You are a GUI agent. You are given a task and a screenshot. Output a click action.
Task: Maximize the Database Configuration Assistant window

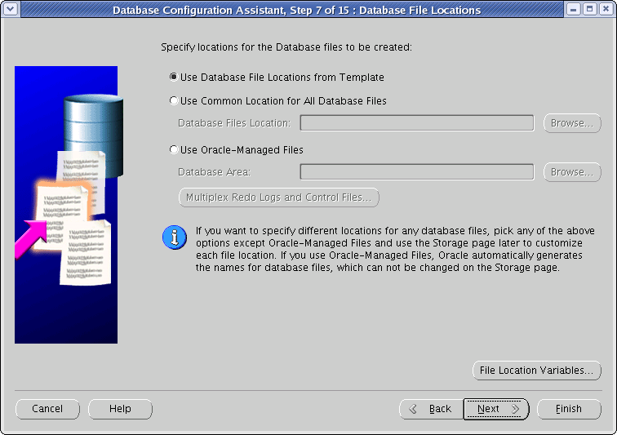590,9
